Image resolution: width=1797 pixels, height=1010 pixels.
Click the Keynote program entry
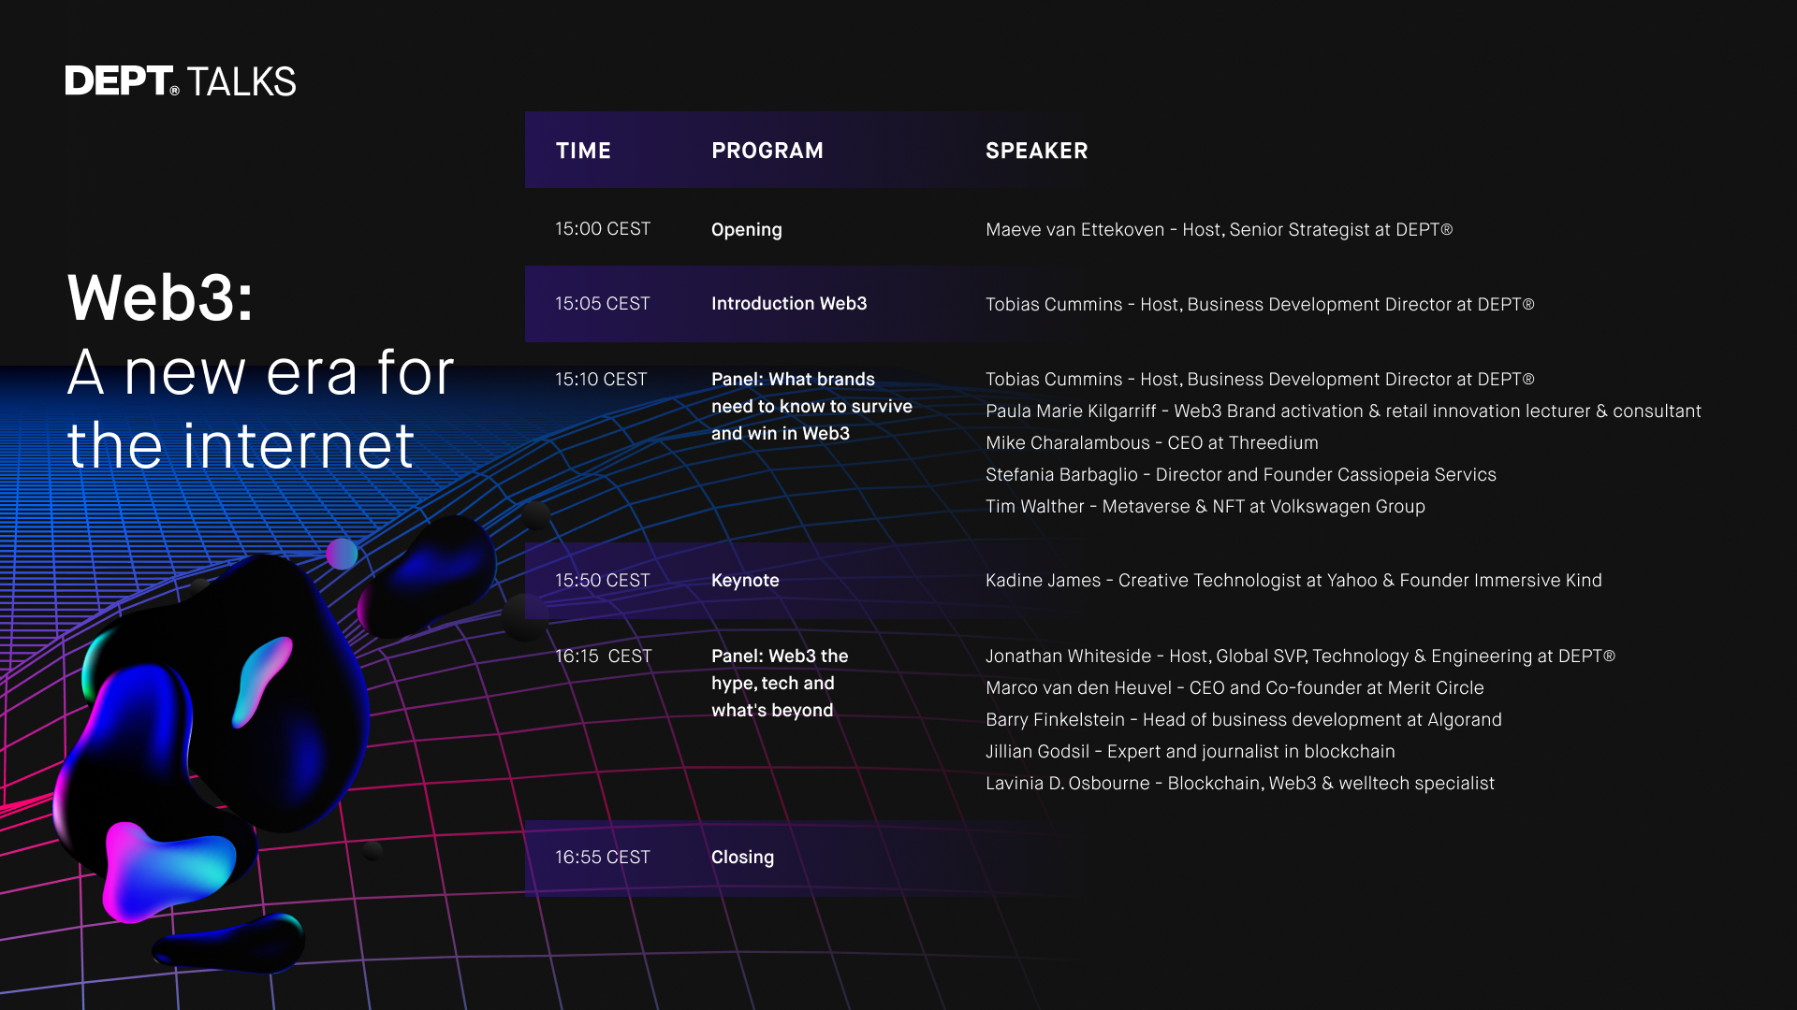pos(744,581)
